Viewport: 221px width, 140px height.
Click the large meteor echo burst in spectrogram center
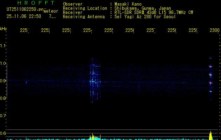[x=93, y=79]
